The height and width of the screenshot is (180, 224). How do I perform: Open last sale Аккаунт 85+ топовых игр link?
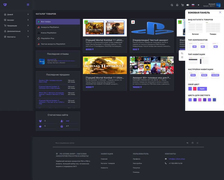[x=51, y=81]
